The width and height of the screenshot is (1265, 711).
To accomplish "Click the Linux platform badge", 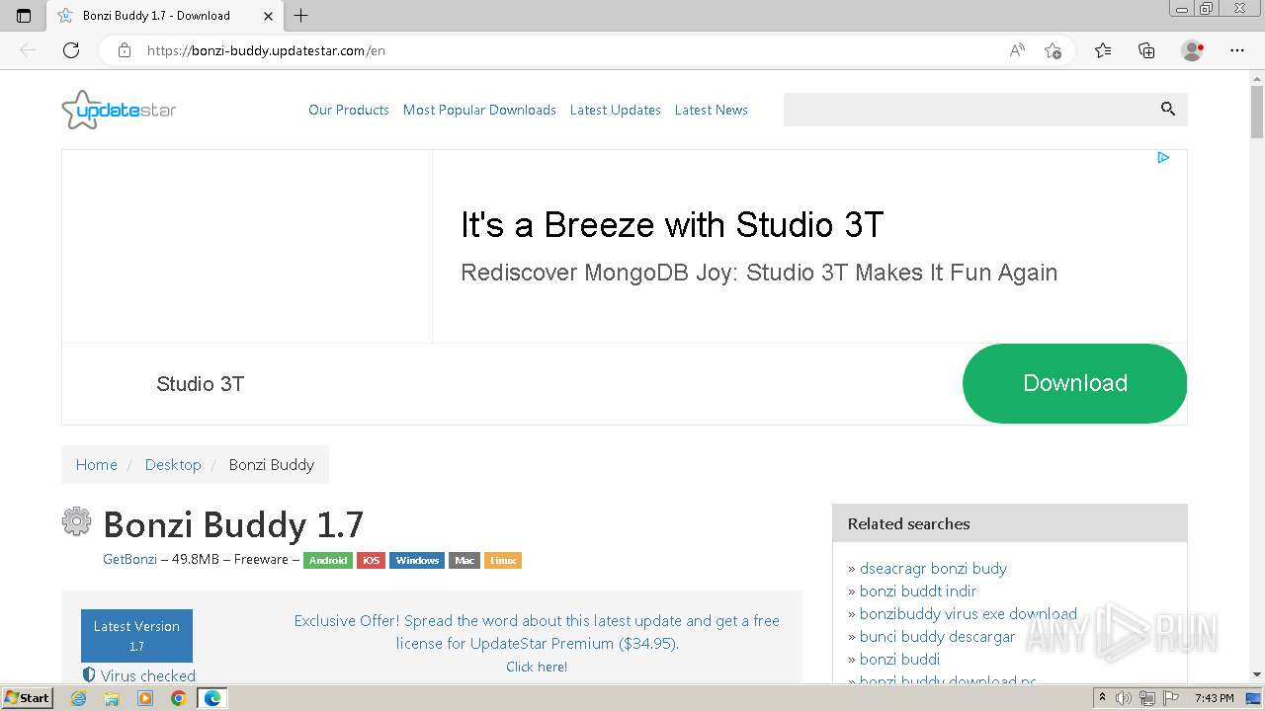I will click(x=503, y=560).
